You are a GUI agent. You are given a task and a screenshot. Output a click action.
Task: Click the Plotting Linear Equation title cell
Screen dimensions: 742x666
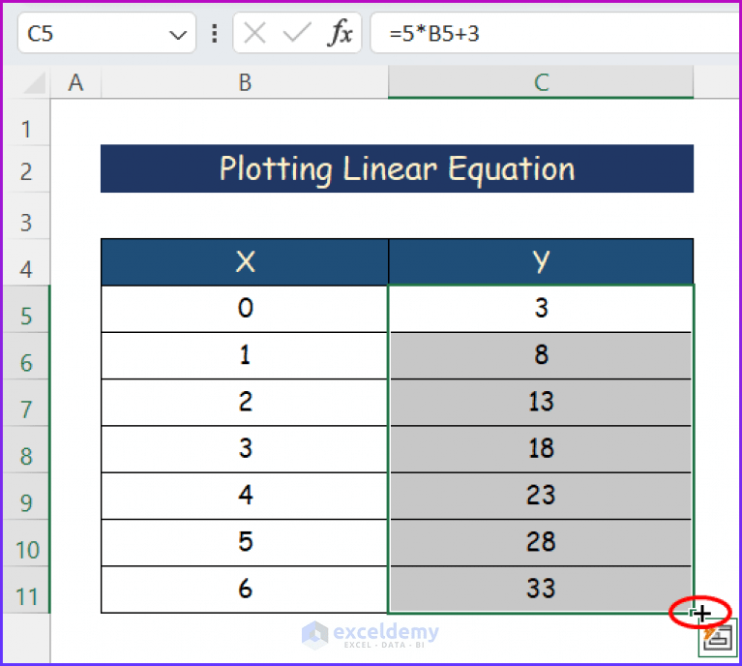coord(397,168)
